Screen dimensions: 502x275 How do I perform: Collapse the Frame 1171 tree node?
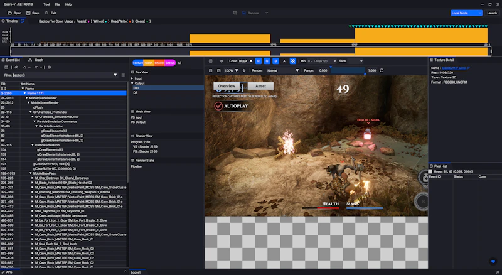[24, 94]
